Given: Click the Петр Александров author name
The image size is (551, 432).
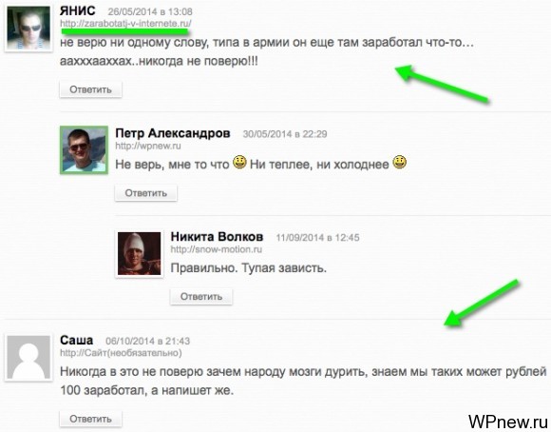Looking at the screenshot, I should (173, 133).
